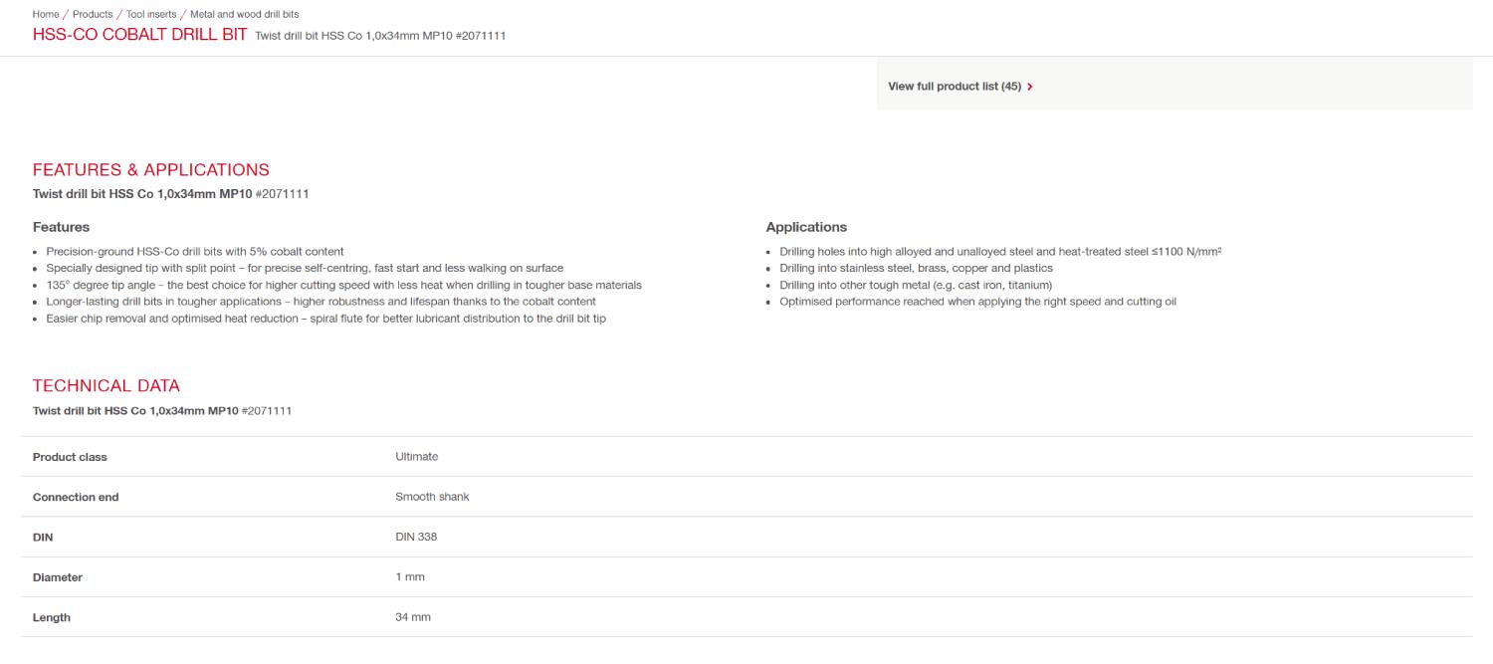Viewport: 1493px width, 664px height.
Task: Click the stainless steel, brass, copper bullet
Action: pyautogui.click(x=909, y=269)
